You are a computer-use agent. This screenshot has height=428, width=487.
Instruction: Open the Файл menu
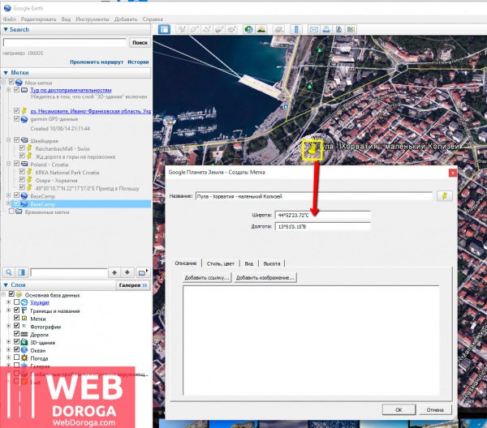point(9,19)
